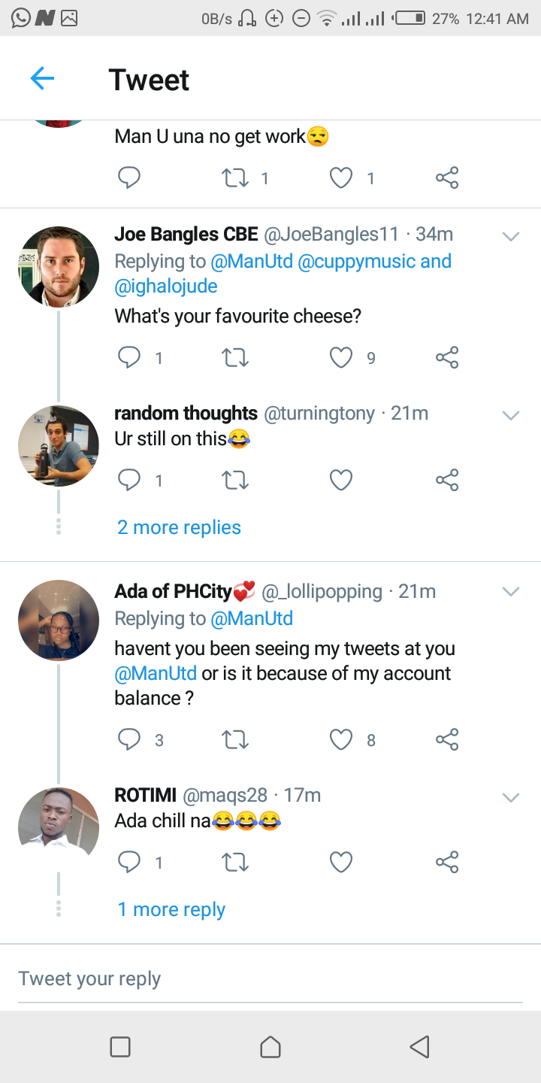This screenshot has width=541, height=1083.
Task: Show '2 more replies' in thread
Action: coord(179,527)
